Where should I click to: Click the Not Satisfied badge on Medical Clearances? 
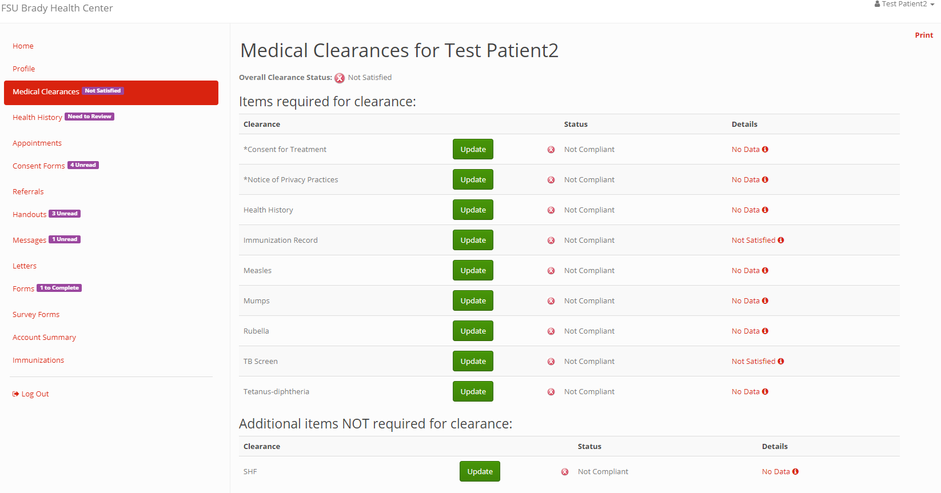coord(103,91)
